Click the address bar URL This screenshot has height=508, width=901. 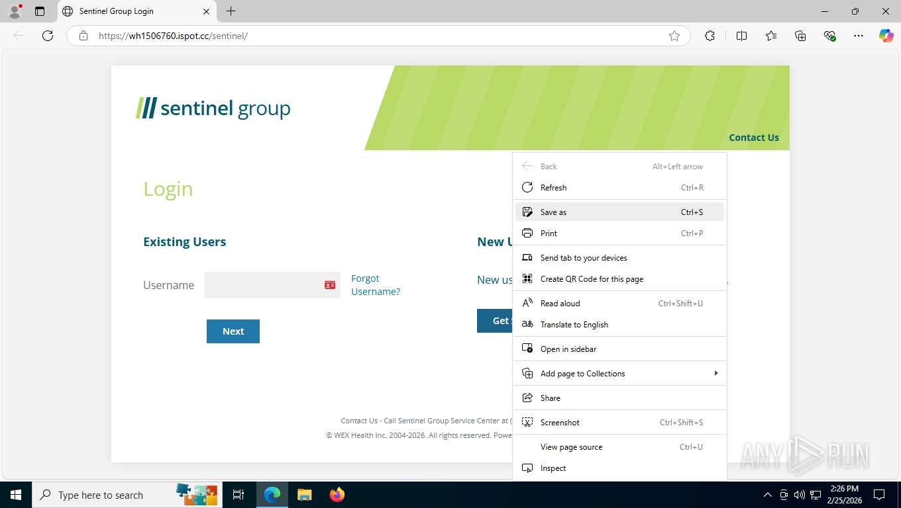173,36
